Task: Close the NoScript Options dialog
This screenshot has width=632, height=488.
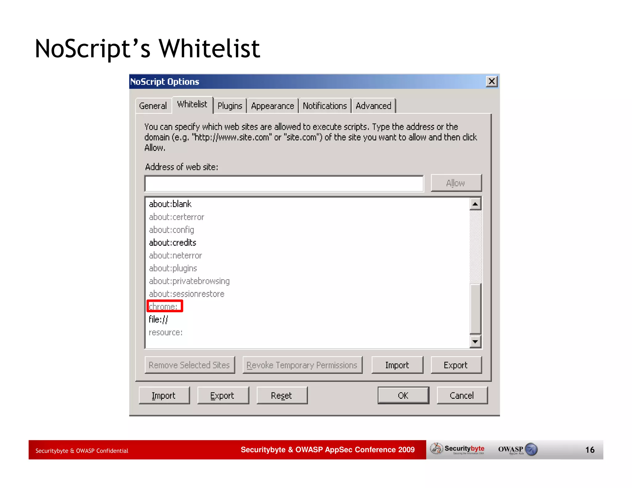Action: [492, 81]
